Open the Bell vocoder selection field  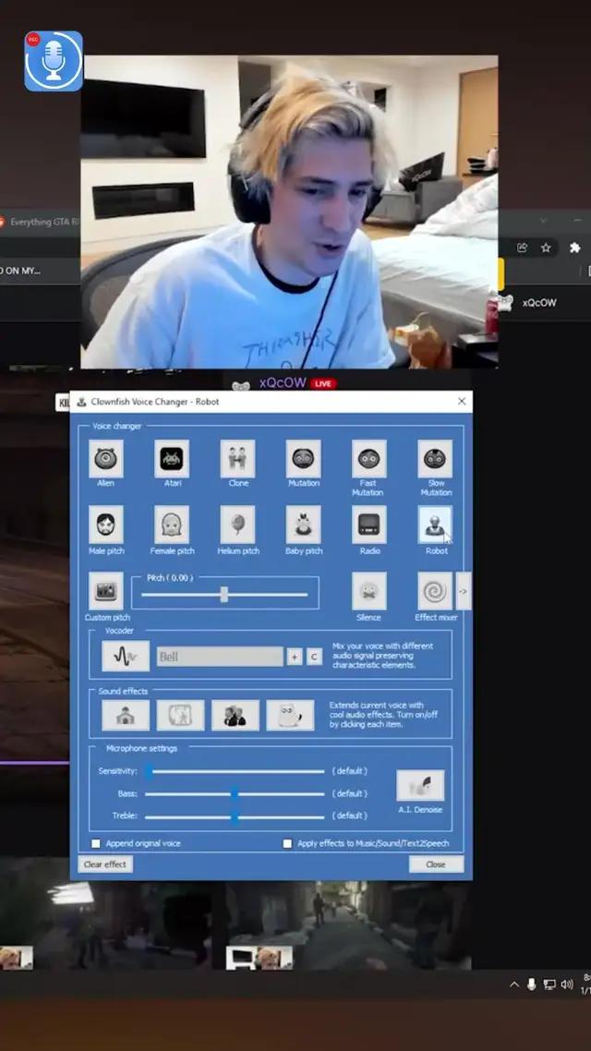[220, 657]
